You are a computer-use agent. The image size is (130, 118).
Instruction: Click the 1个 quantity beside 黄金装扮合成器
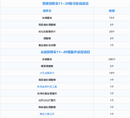tap(112, 45)
